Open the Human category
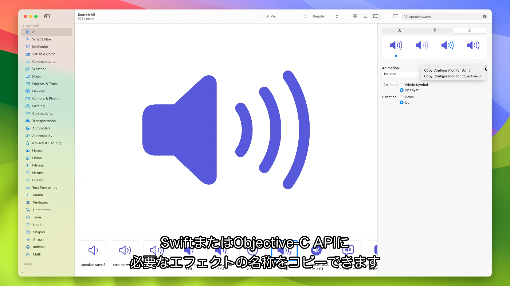510x286 pixels. point(46,150)
